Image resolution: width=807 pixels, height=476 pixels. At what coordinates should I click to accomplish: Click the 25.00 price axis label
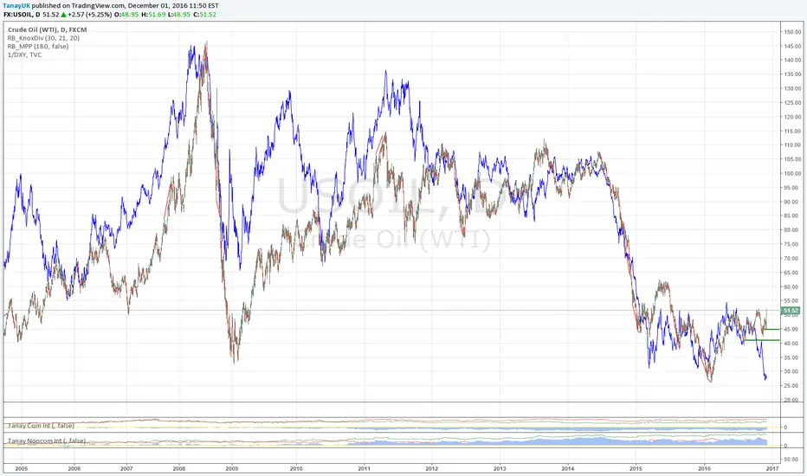coord(792,385)
